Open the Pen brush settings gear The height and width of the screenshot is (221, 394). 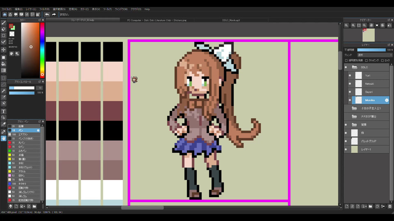click(38, 131)
